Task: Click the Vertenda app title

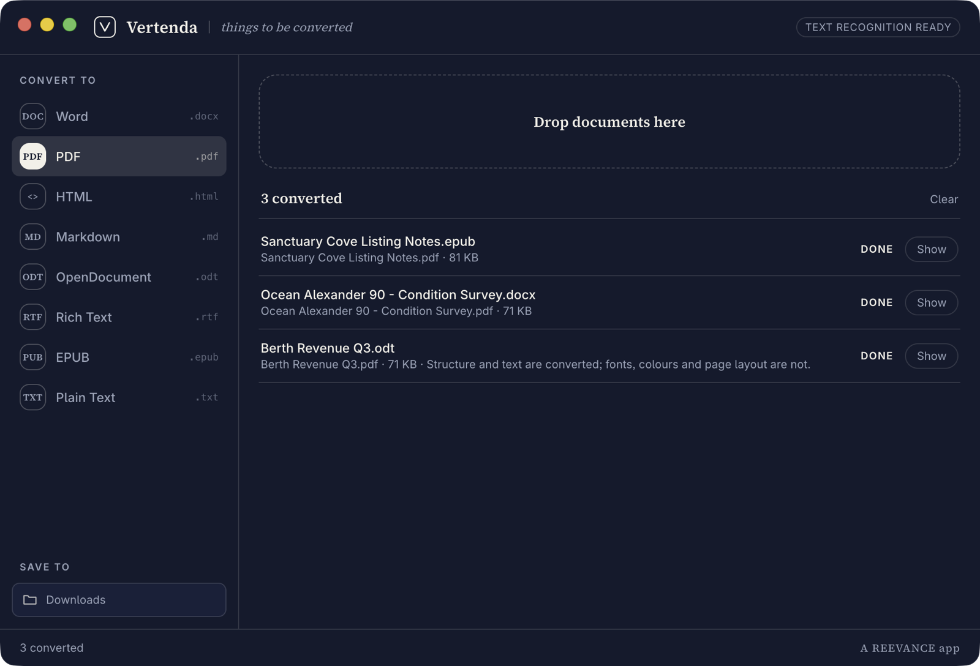Action: (162, 27)
